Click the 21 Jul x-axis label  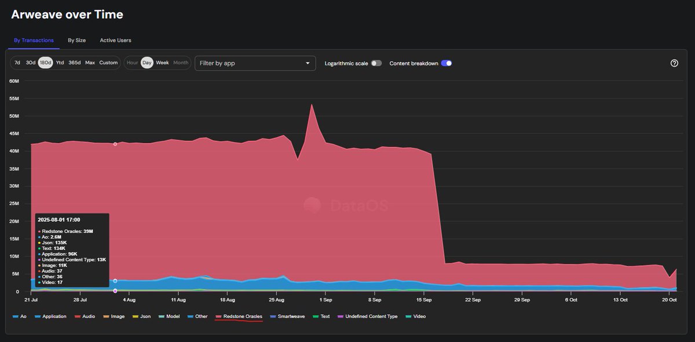31,300
